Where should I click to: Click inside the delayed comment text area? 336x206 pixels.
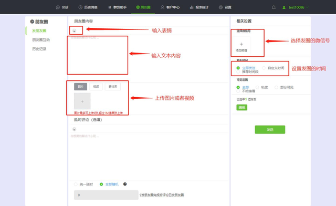149,157
